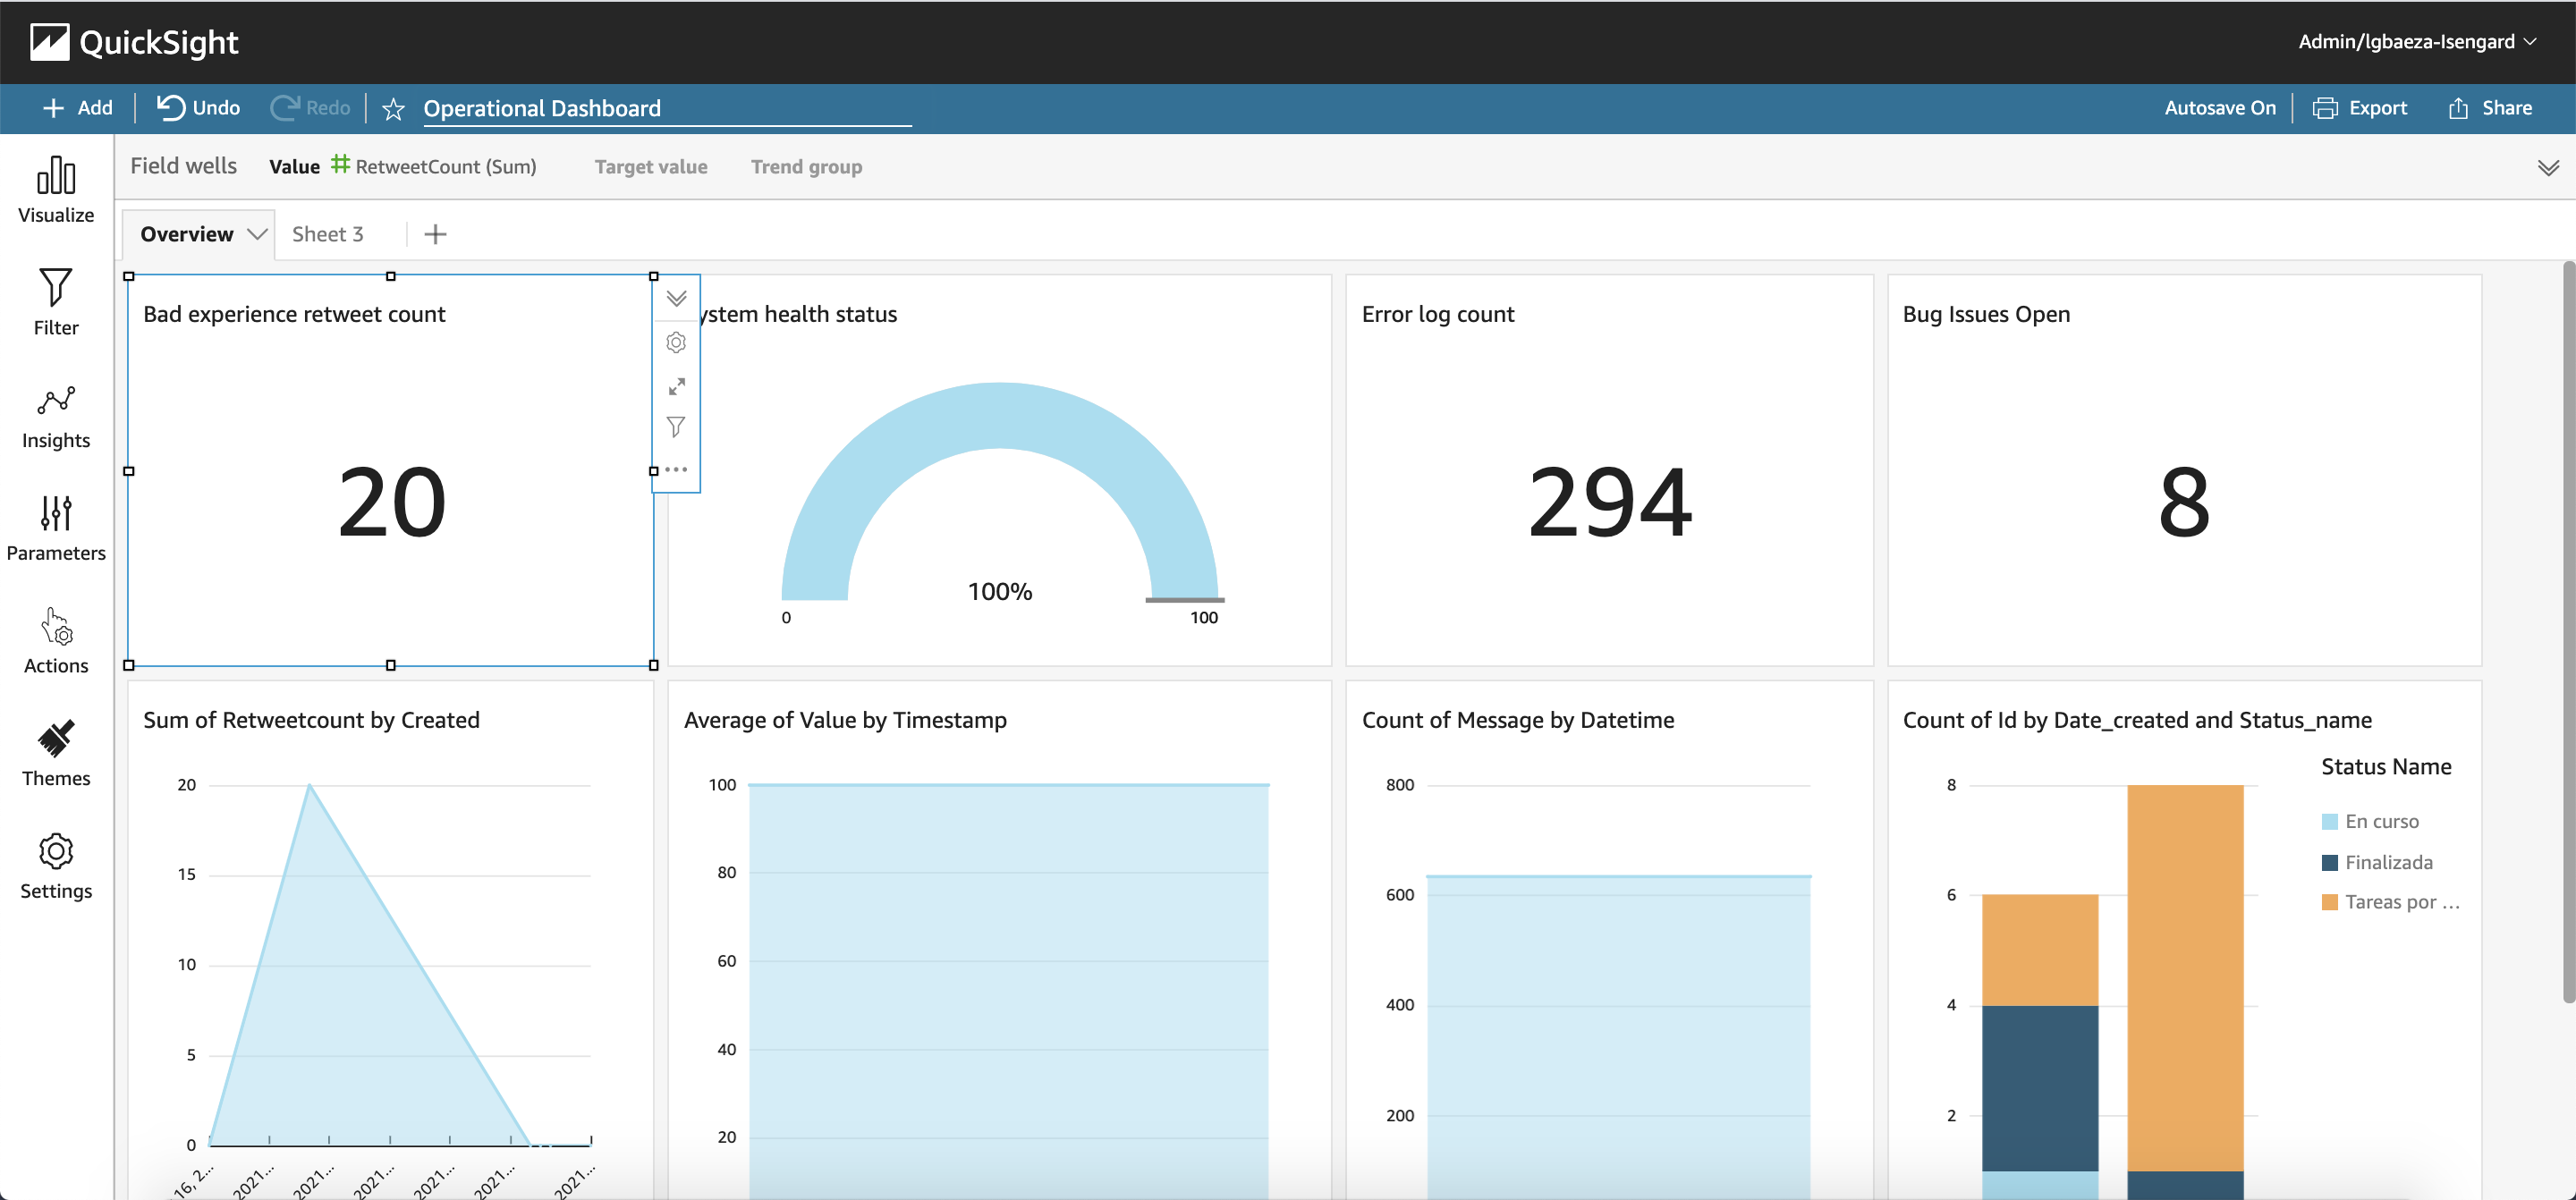Add a new sheet tab
2576x1200 pixels.
pyautogui.click(x=435, y=234)
